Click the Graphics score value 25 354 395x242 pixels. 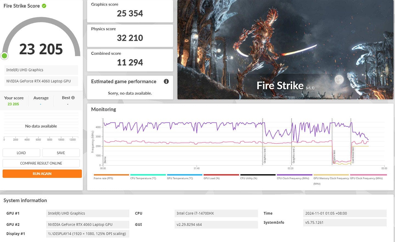(130, 13)
